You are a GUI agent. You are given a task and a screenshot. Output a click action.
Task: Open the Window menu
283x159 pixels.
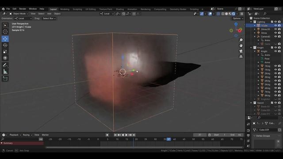(33, 9)
